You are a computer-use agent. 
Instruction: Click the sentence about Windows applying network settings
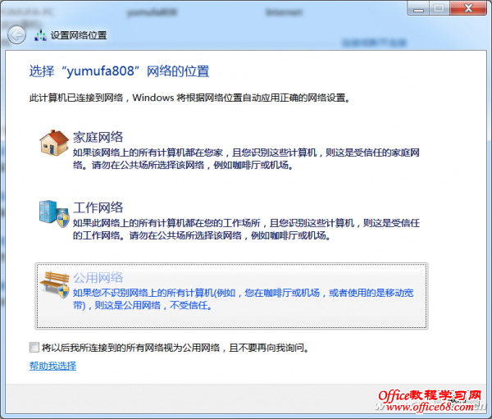coord(190,98)
